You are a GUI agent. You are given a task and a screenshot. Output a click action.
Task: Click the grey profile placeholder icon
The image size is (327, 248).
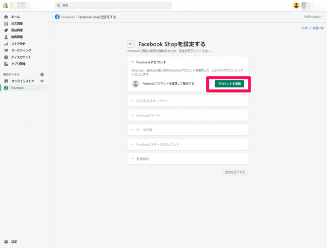(x=135, y=84)
